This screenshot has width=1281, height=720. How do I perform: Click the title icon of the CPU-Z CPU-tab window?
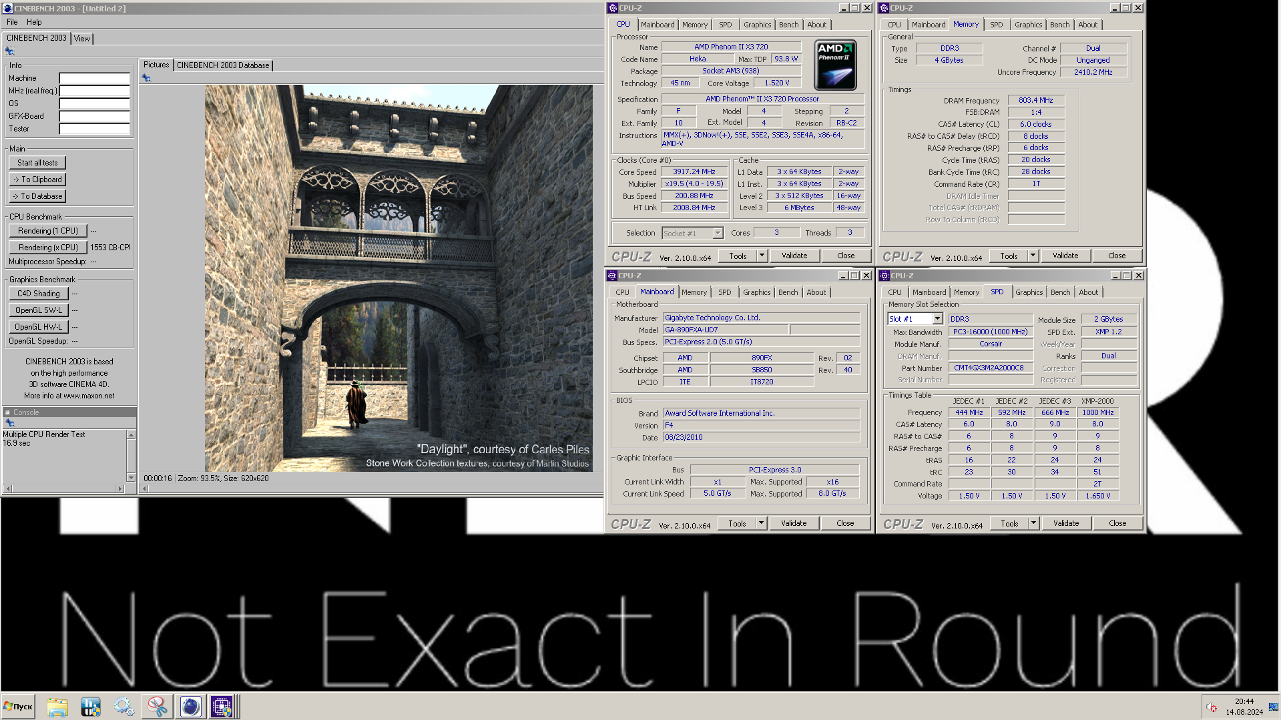coord(612,8)
